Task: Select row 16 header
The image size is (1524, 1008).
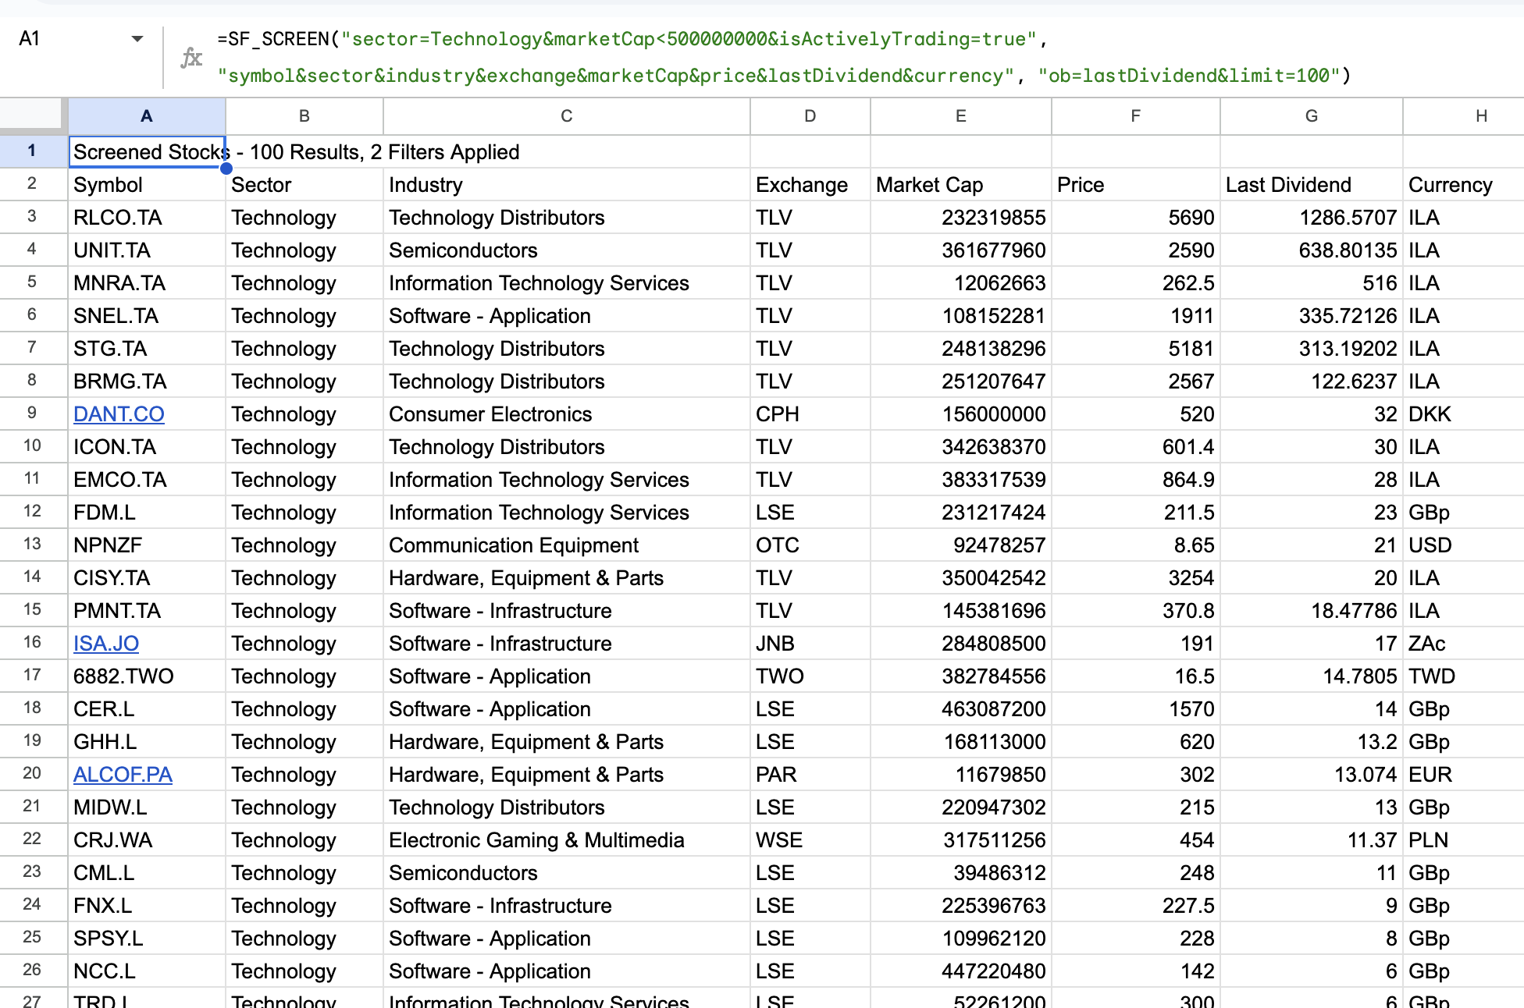Action: pyautogui.click(x=32, y=643)
